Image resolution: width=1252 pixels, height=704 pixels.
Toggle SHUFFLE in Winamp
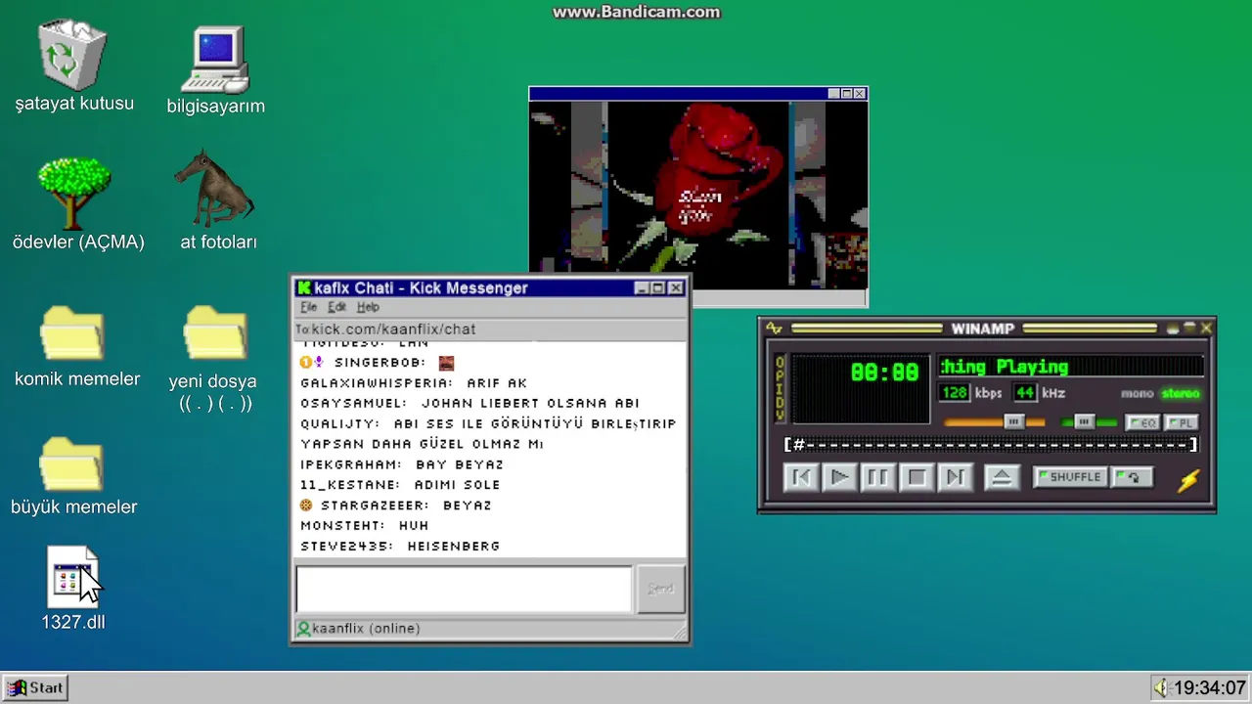coord(1070,477)
